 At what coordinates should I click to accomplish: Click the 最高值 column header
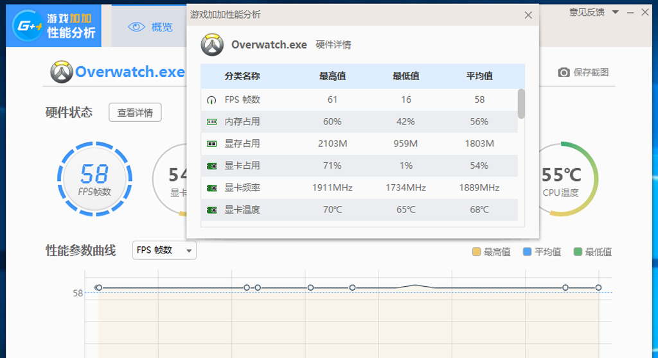[332, 76]
